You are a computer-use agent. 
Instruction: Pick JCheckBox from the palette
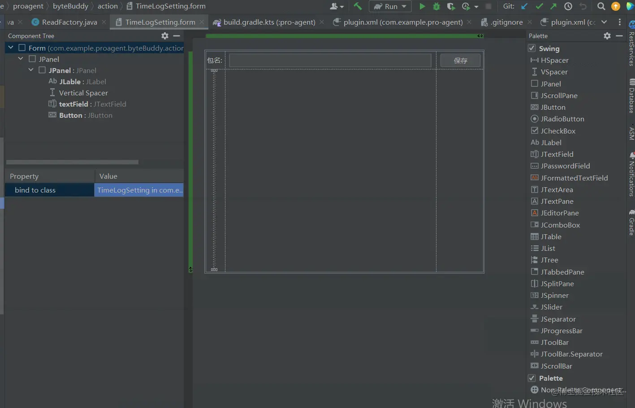pos(553,131)
